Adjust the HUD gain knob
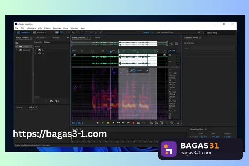This screenshot has height=166, width=249. 134,71
